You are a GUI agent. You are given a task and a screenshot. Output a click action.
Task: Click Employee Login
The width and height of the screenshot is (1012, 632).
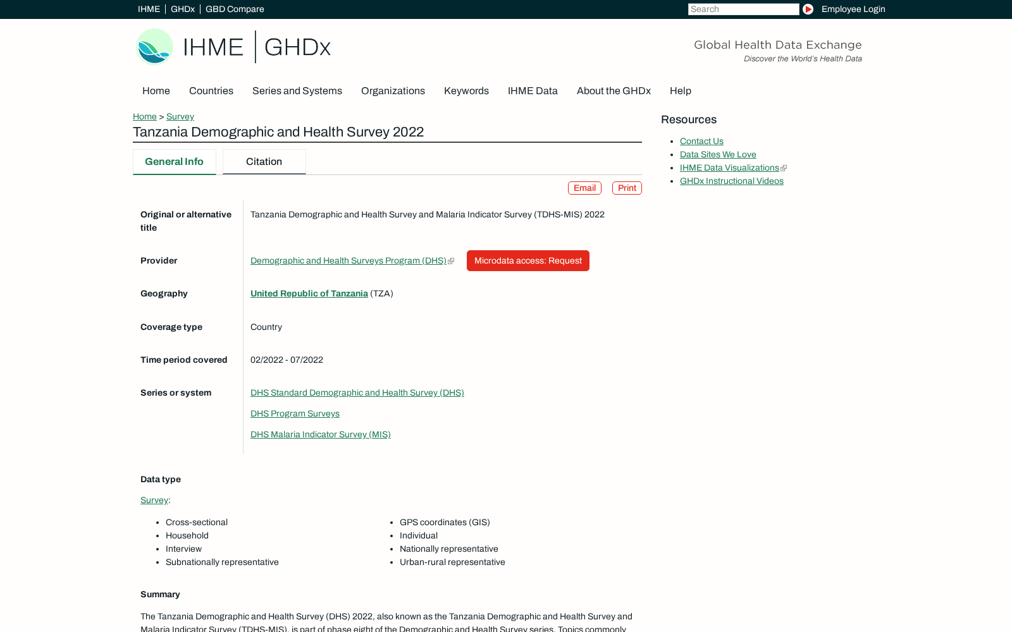pos(853,9)
